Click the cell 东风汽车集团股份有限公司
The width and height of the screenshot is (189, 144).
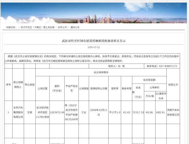[18, 112]
